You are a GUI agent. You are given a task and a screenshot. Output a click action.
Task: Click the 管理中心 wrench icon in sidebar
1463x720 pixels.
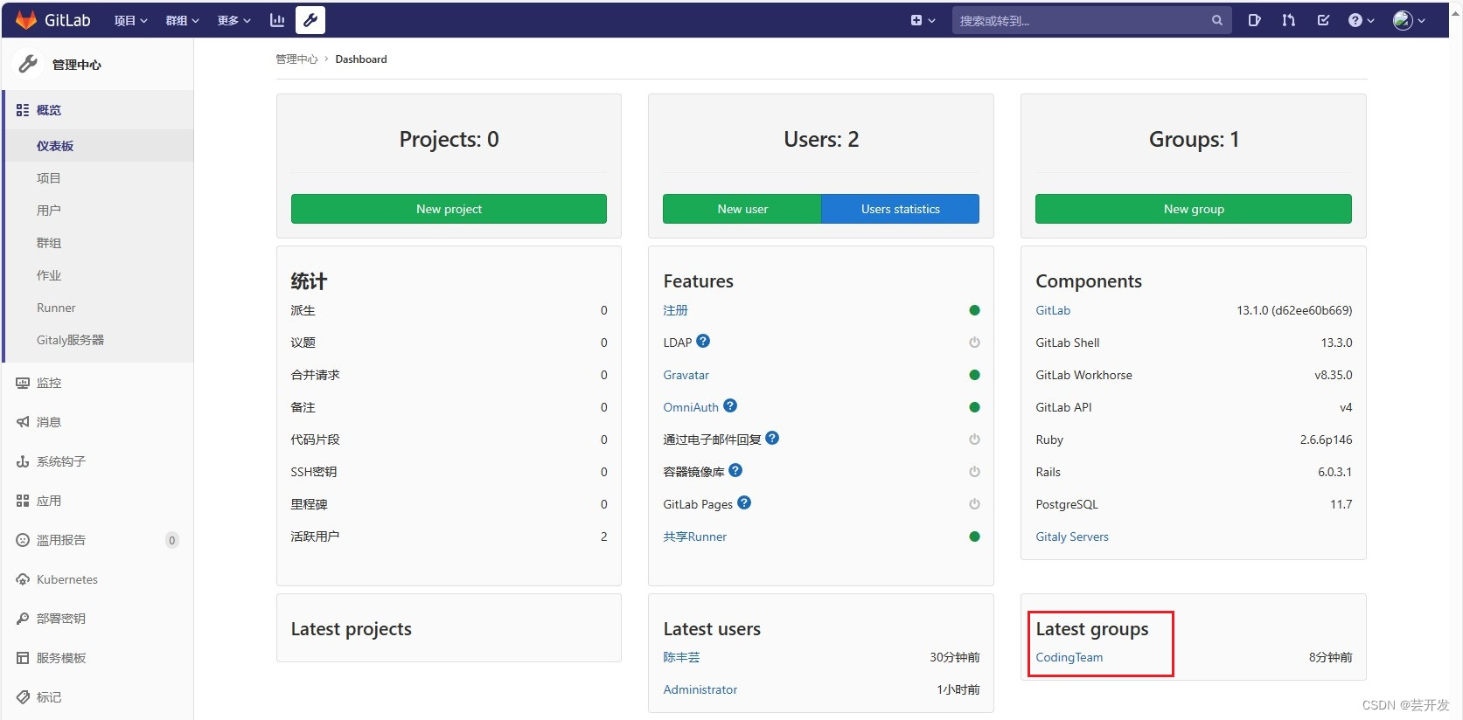coord(28,64)
